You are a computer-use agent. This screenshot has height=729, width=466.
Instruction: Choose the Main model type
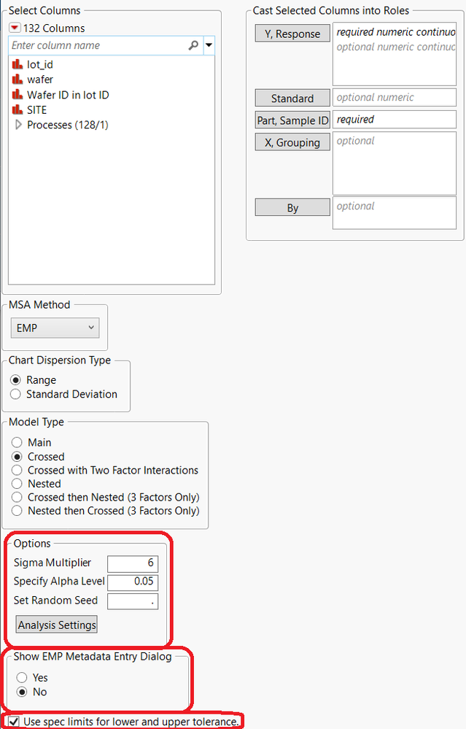click(18, 442)
